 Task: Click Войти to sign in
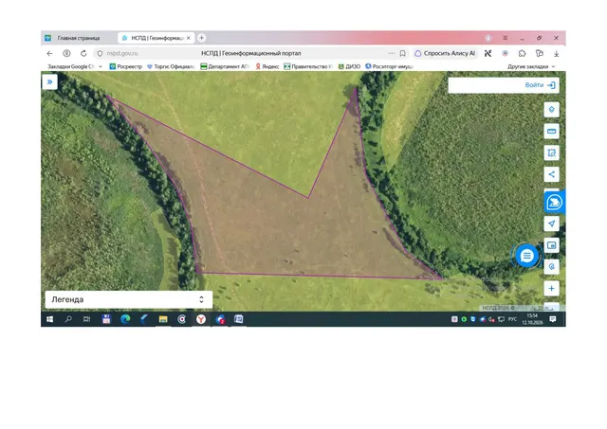click(540, 85)
